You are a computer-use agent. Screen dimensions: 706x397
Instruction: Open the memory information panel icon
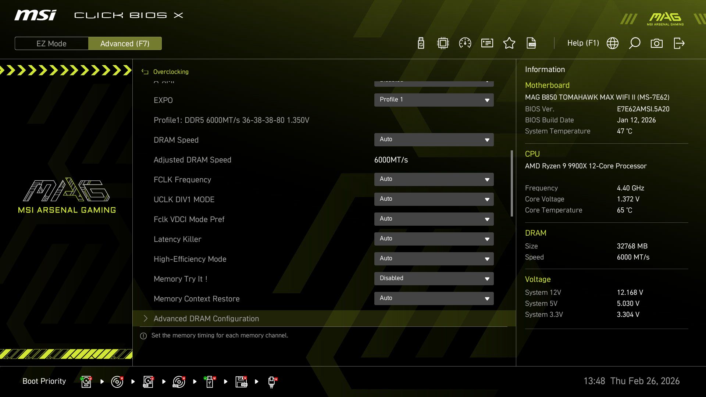click(487, 43)
